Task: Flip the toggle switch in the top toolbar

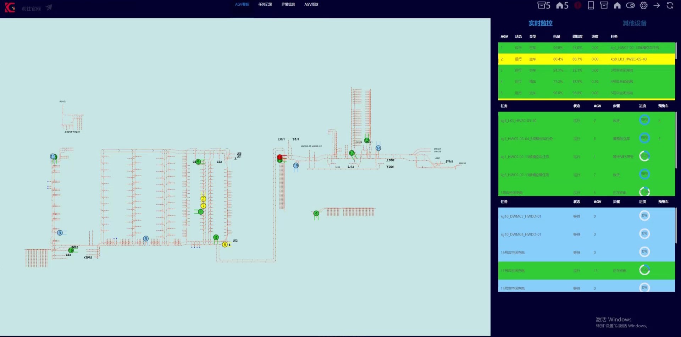Action: tap(630, 5)
